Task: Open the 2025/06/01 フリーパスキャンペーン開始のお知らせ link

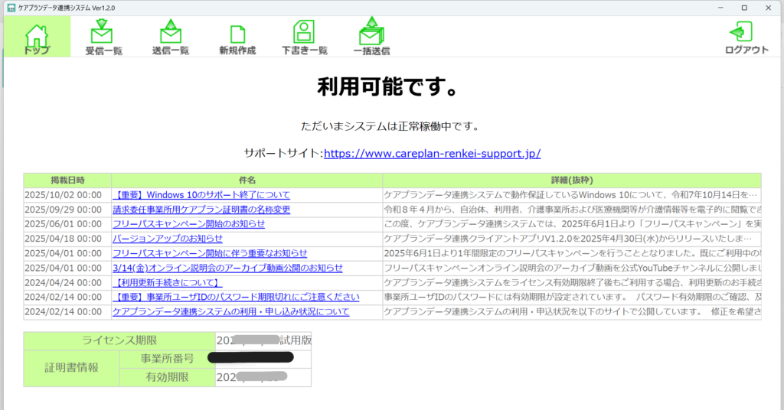Action: 188,224
